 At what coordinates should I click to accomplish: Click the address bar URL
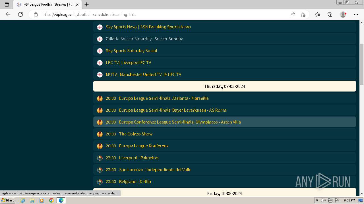[89, 14]
